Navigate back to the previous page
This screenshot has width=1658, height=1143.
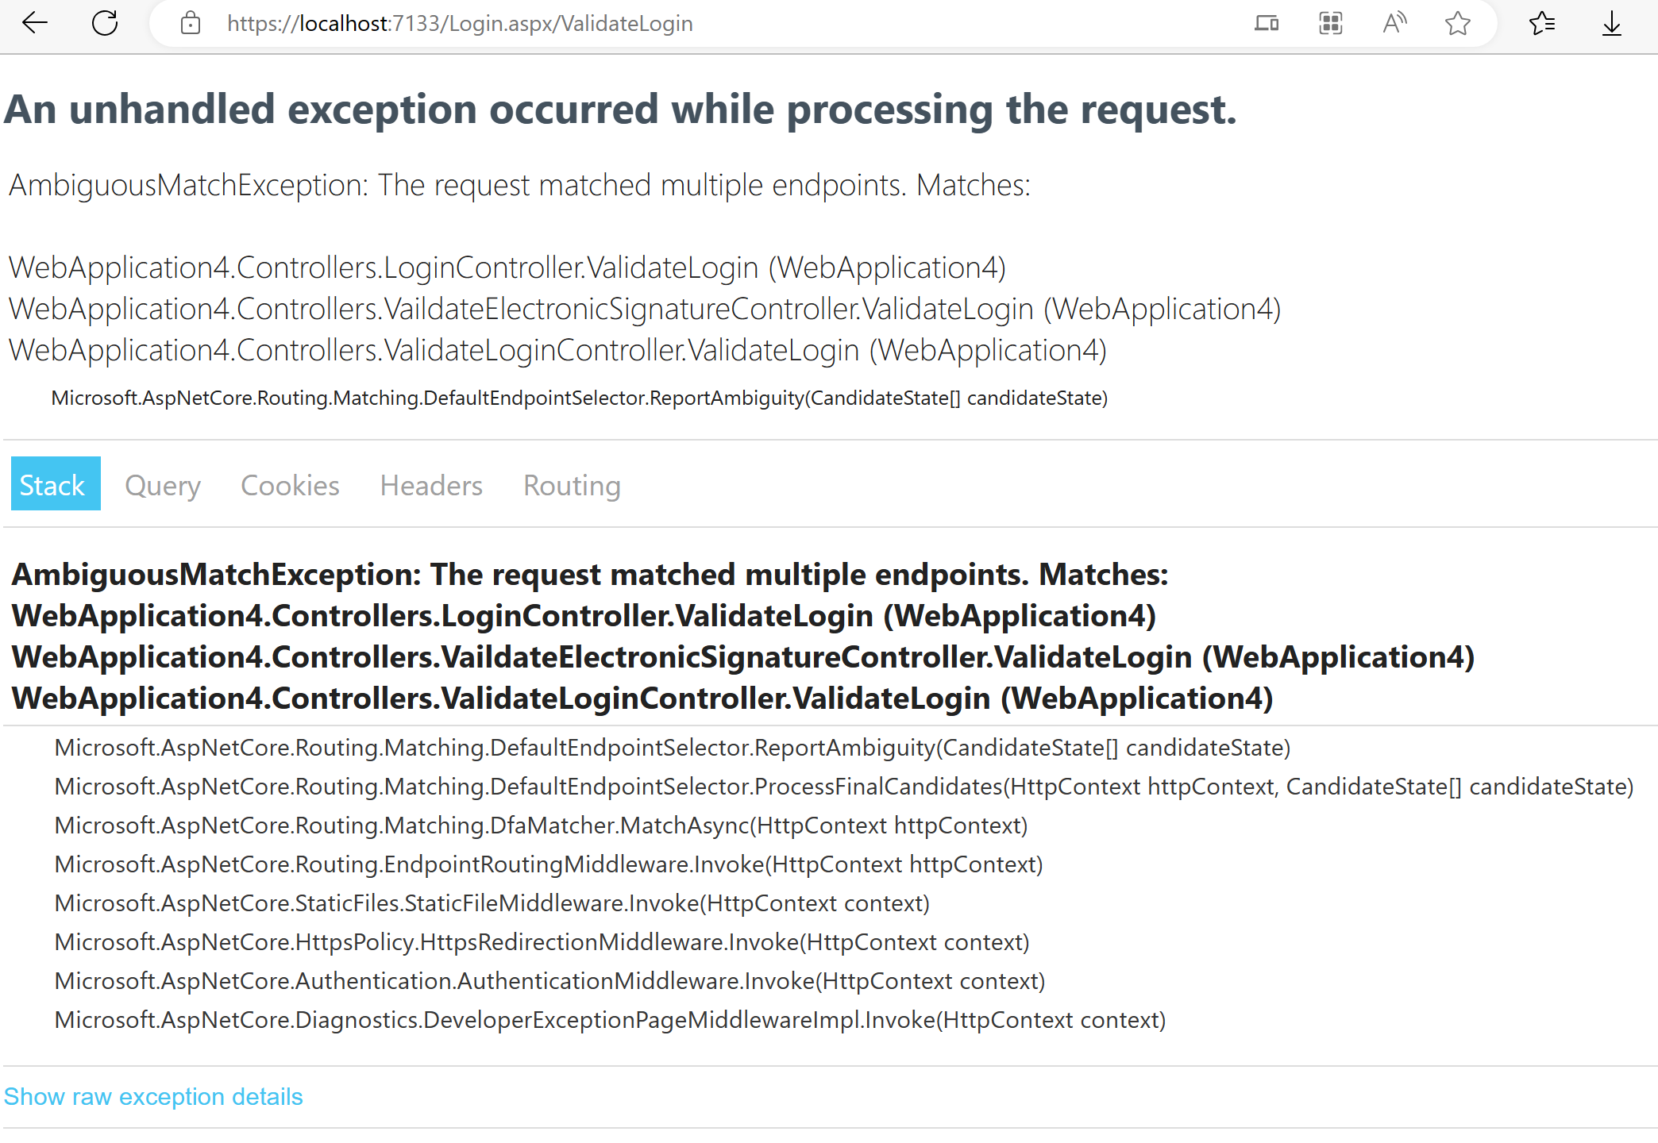click(x=33, y=23)
